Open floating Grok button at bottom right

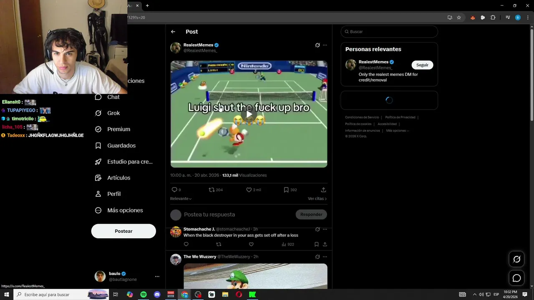pyautogui.click(x=517, y=260)
